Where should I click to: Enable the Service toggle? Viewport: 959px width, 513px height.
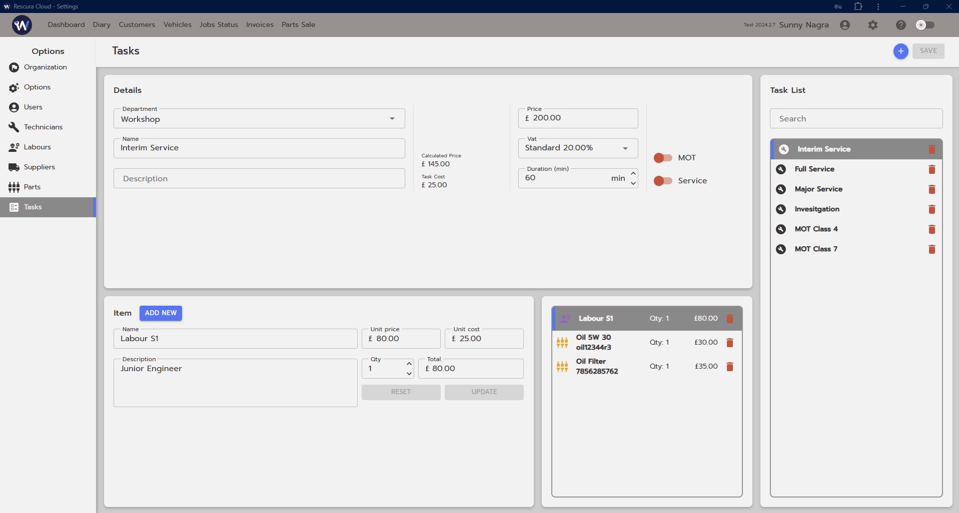click(x=663, y=181)
